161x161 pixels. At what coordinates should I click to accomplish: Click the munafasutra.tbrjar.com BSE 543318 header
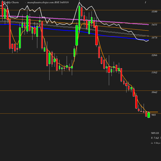coord(48,3)
